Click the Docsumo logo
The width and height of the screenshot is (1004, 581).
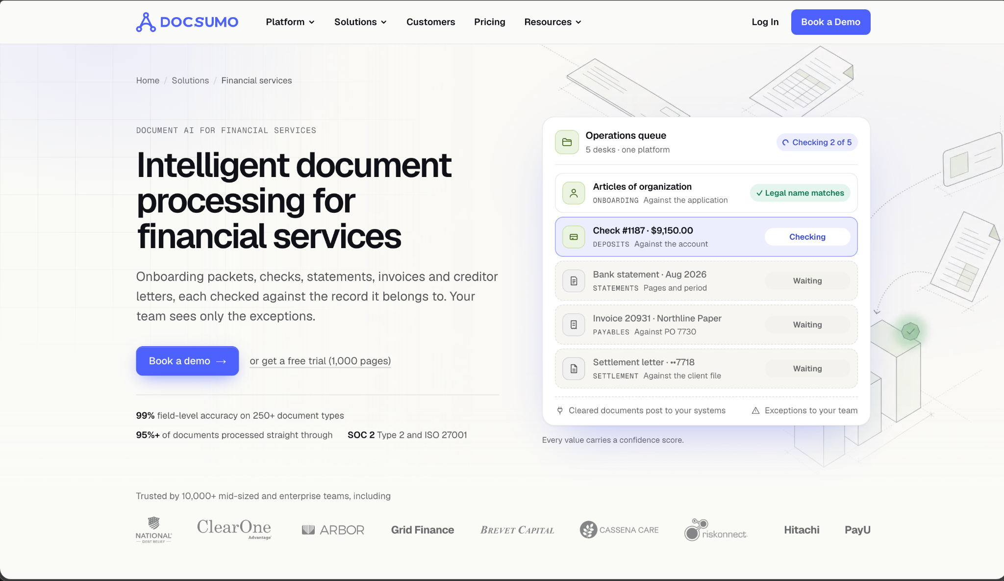(x=187, y=22)
